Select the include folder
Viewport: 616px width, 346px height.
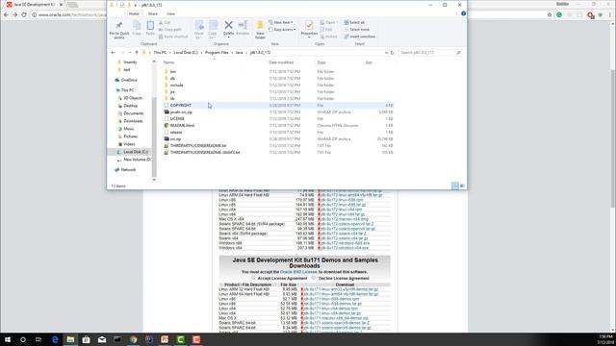coord(176,86)
